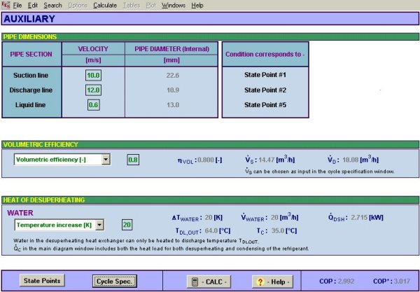Screen dimensions: 420x292
Task: Click the COP value 2.992
Action: 346,281
